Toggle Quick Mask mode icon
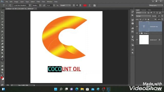The width and height of the screenshot is (164, 92). click(2, 82)
